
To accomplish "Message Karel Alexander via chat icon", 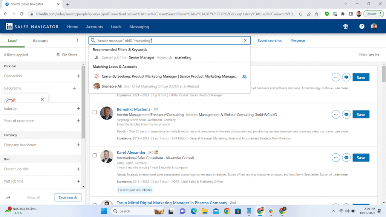I will [346, 158].
